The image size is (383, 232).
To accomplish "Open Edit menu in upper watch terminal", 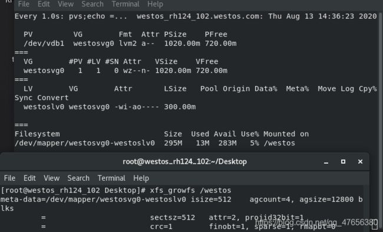I will click(x=44, y=4).
